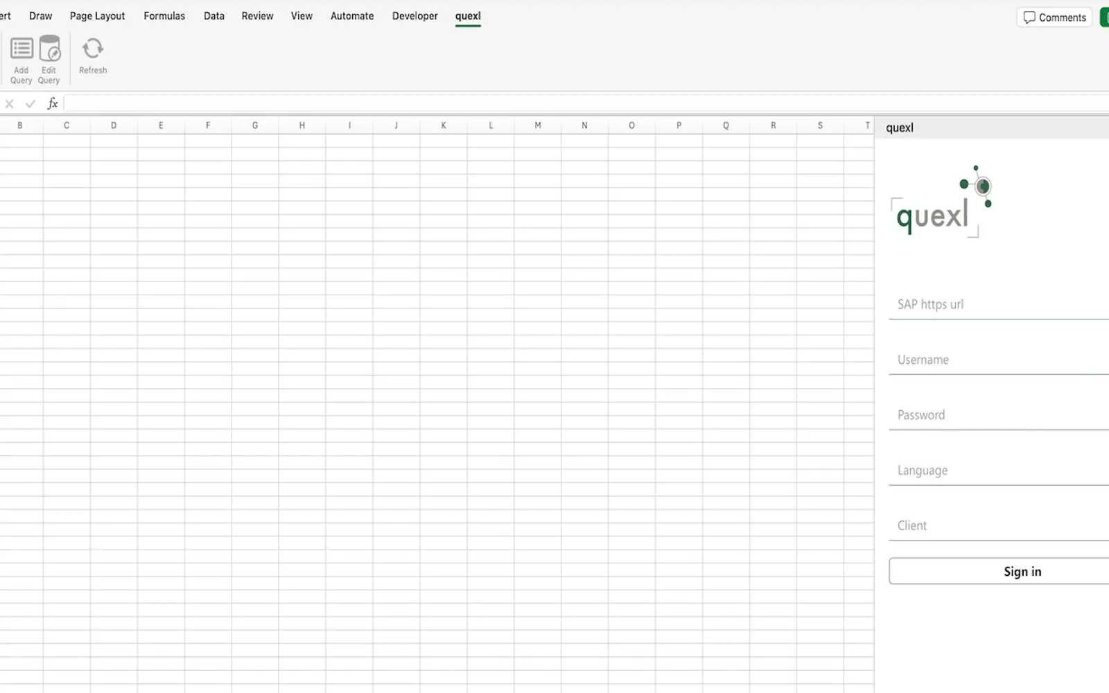1109x693 pixels.
Task: Open the Comments pane
Action: tap(1054, 17)
